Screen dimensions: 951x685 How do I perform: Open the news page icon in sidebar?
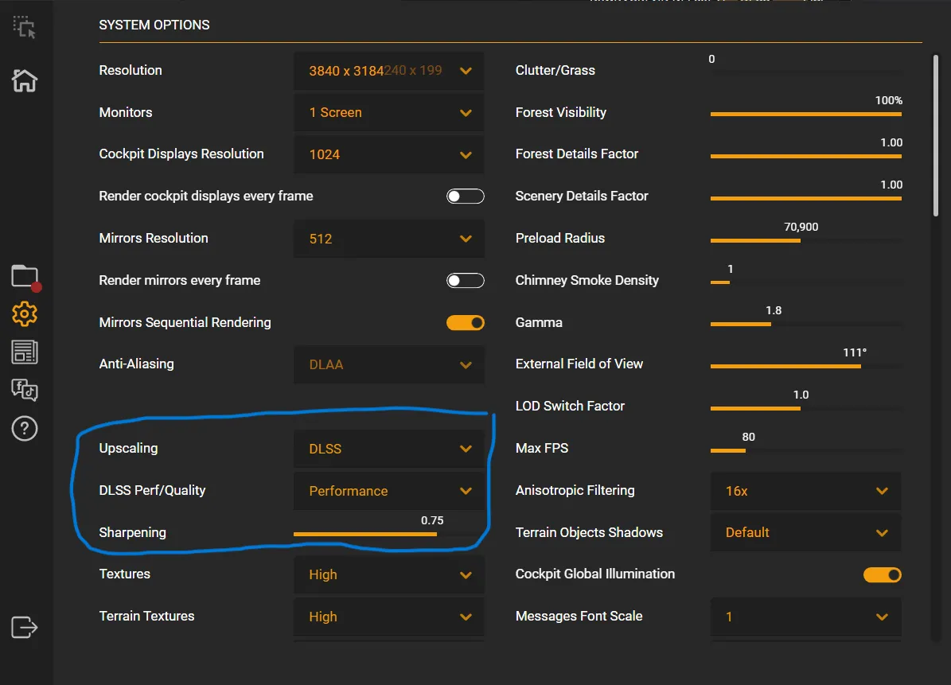tap(24, 352)
